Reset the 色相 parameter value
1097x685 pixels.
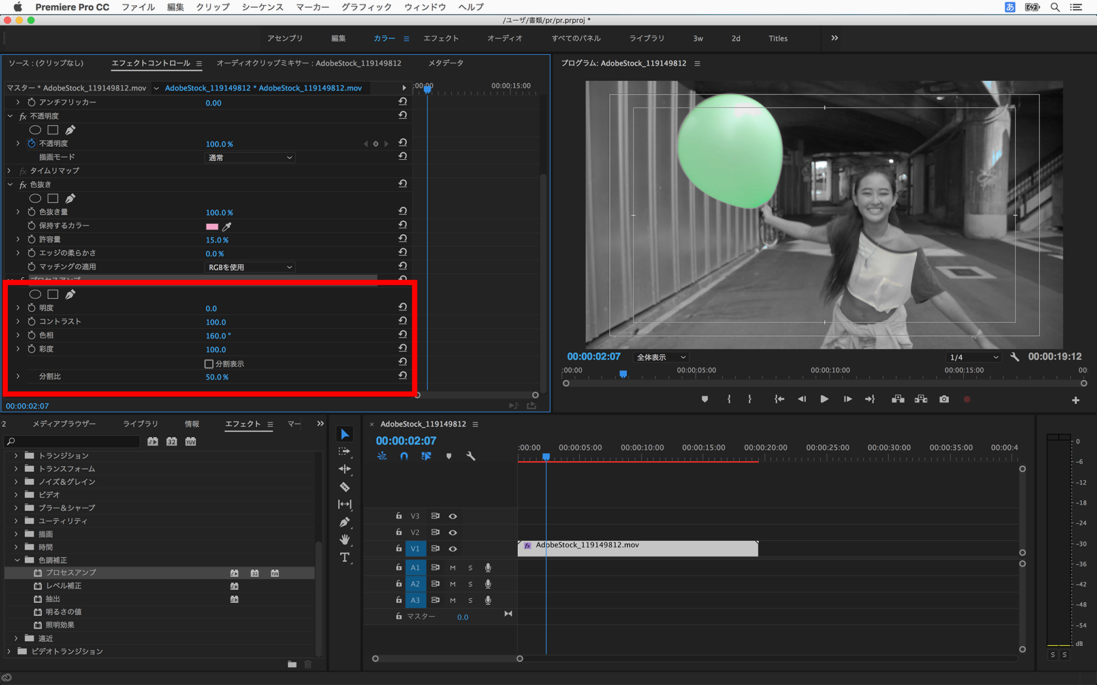click(x=403, y=335)
